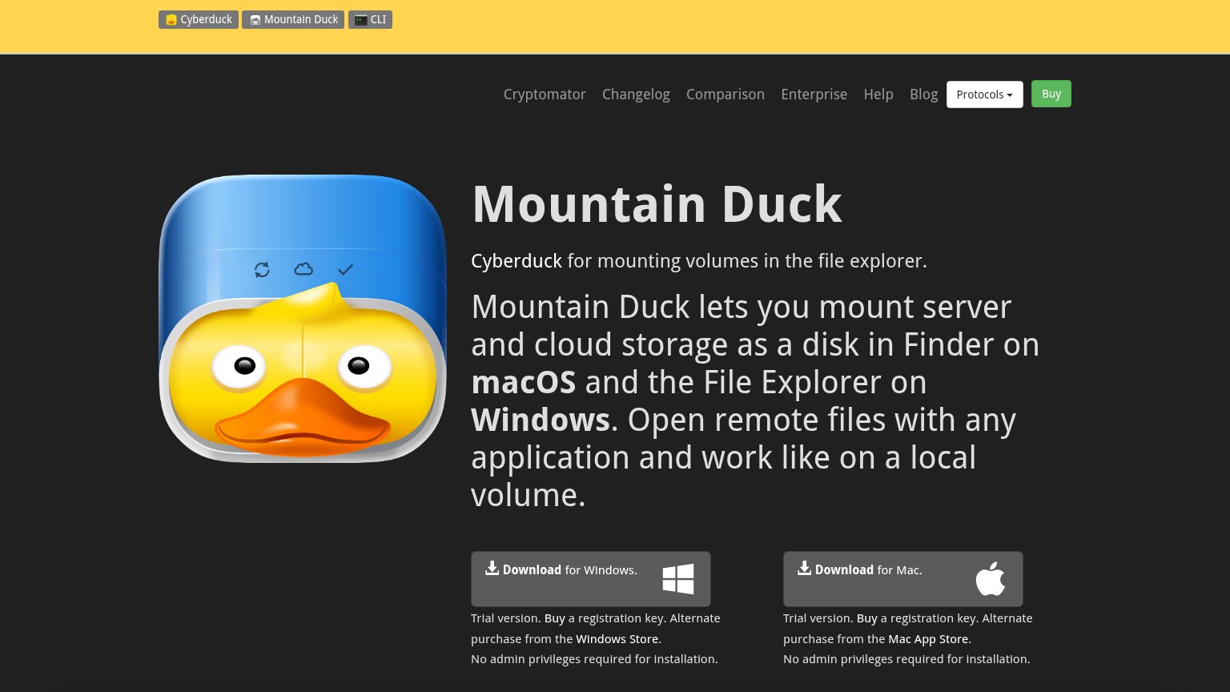The image size is (1230, 692).
Task: Go to the Changelog page
Action: point(636,95)
